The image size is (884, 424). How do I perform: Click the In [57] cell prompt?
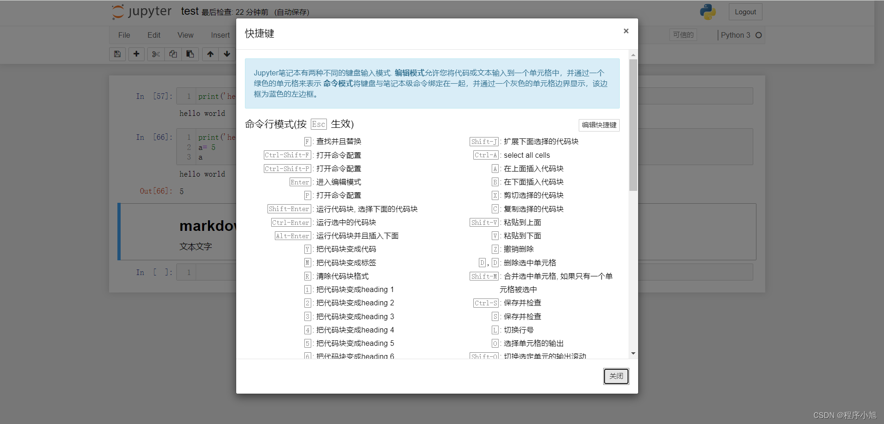tap(154, 97)
